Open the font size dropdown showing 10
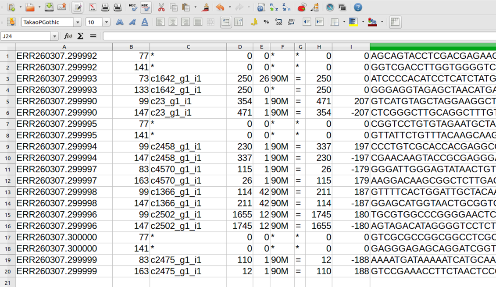This screenshot has width=496, height=287. point(107,22)
